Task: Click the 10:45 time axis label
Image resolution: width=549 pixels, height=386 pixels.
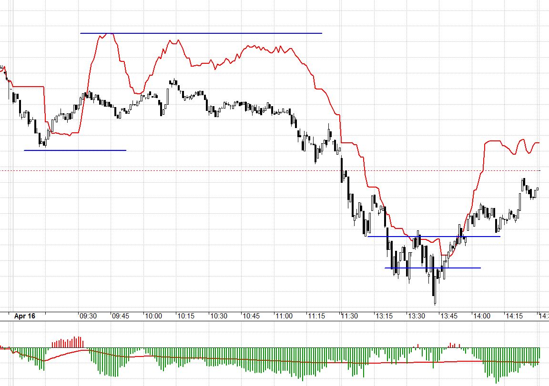Action: point(252,316)
